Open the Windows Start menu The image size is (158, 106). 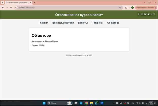[x=44, y=103]
